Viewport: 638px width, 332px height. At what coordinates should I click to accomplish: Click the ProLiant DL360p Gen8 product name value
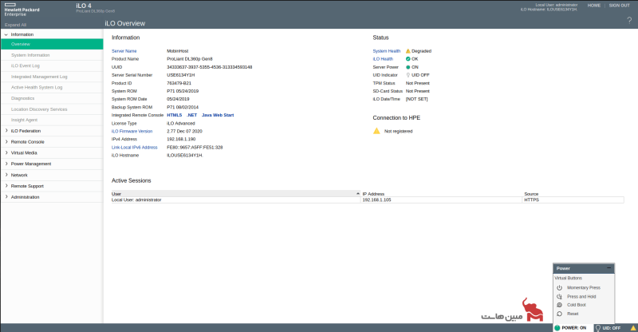tap(190, 59)
